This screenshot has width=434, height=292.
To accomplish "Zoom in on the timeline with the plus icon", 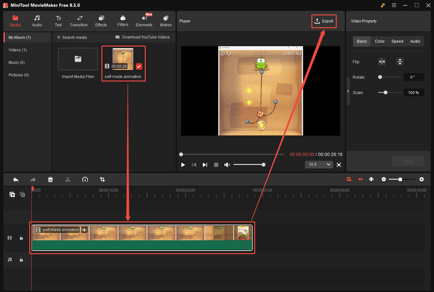I will tap(421, 179).
